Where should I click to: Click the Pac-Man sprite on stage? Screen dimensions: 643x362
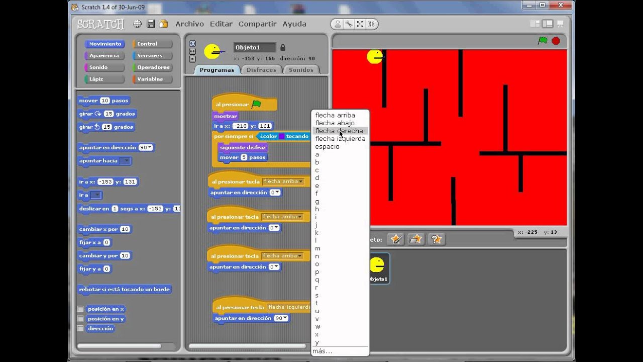point(375,57)
